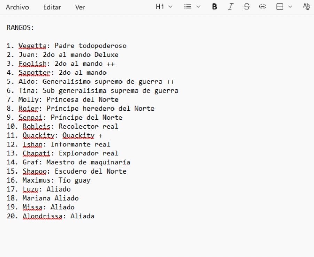Expand the list style dropdown arrow
Screen dimensions: 314x257
198,7
